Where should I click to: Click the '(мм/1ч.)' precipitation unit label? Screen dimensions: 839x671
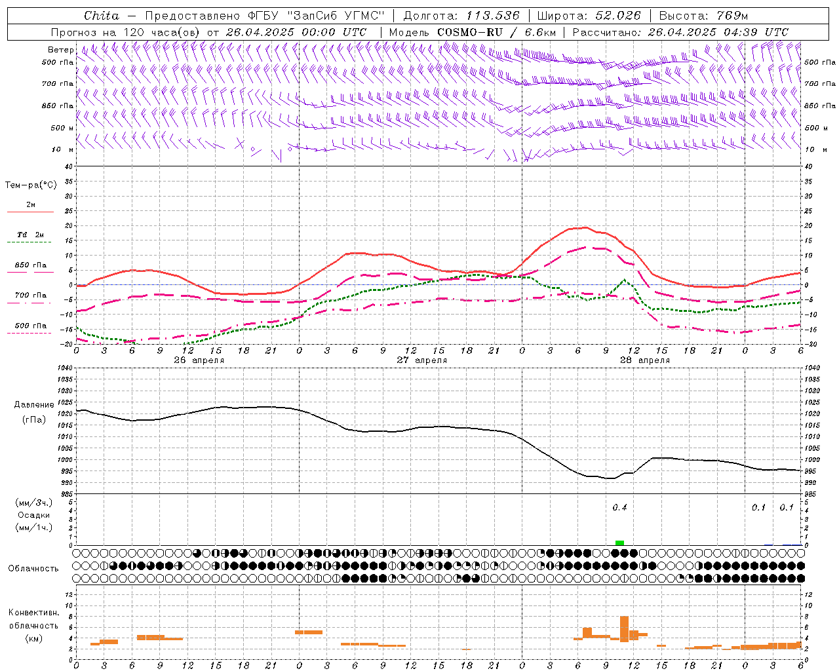34,527
